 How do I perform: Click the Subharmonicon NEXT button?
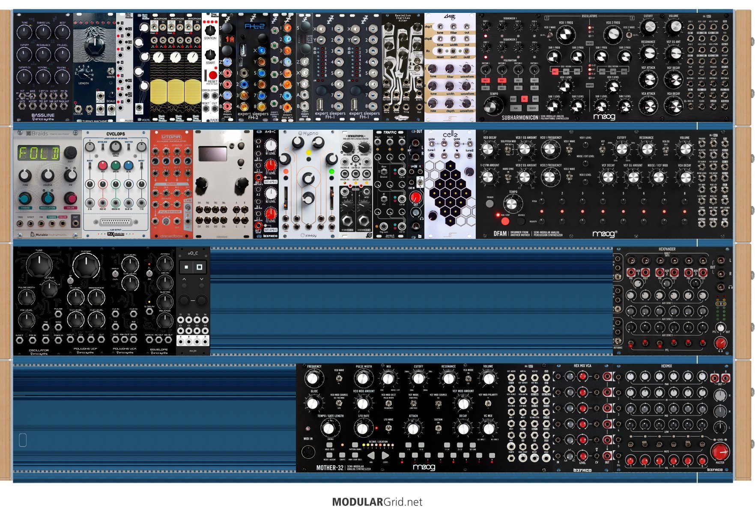pos(535,99)
